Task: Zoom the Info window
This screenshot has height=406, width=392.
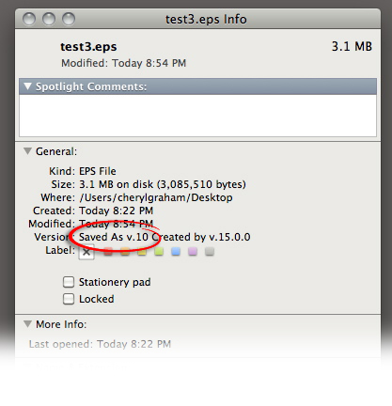Action: 69,19
